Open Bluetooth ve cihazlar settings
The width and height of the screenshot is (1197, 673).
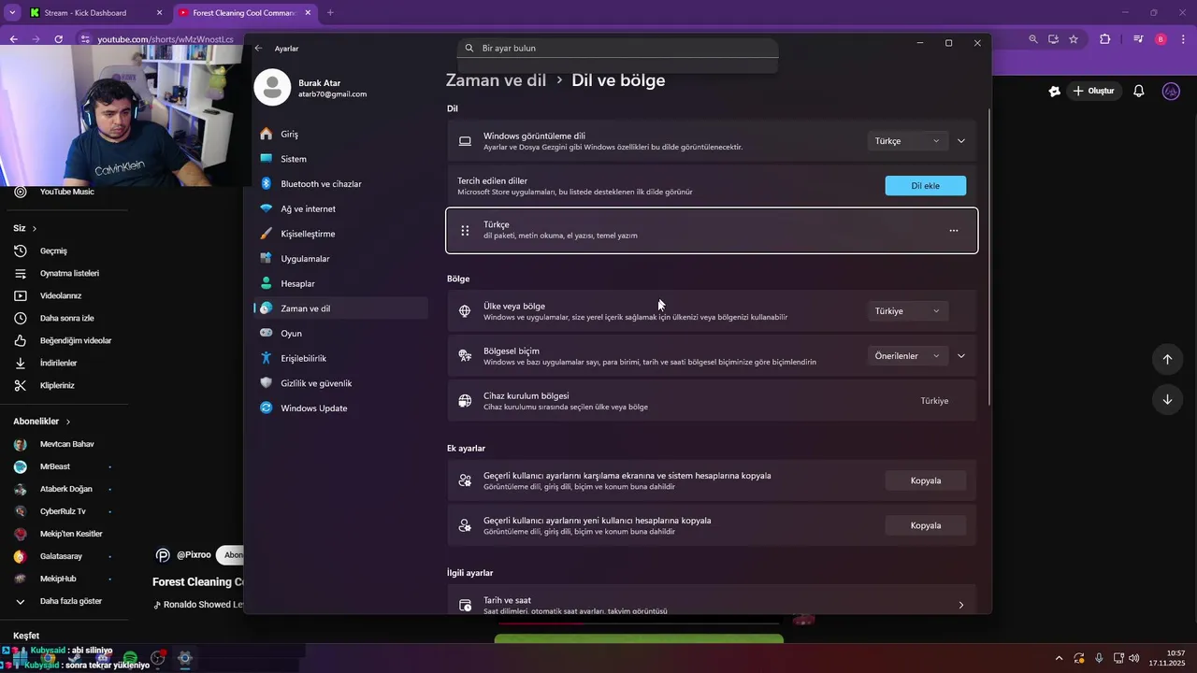(340, 184)
